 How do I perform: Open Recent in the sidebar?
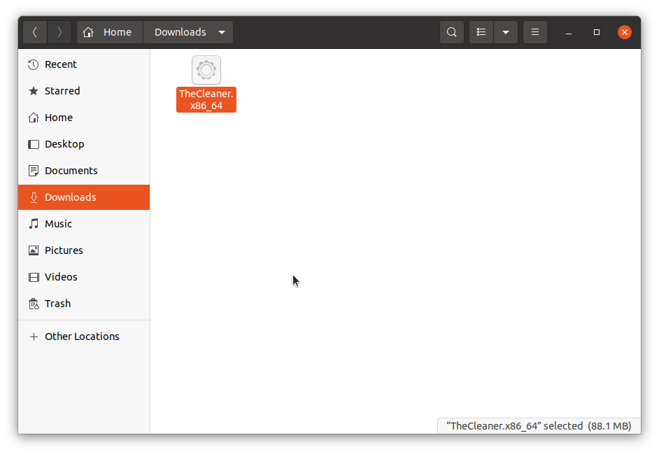84,64
